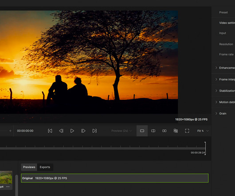235x196 pixels.
Task: Switch to split view mode icon
Action: click(x=153, y=131)
